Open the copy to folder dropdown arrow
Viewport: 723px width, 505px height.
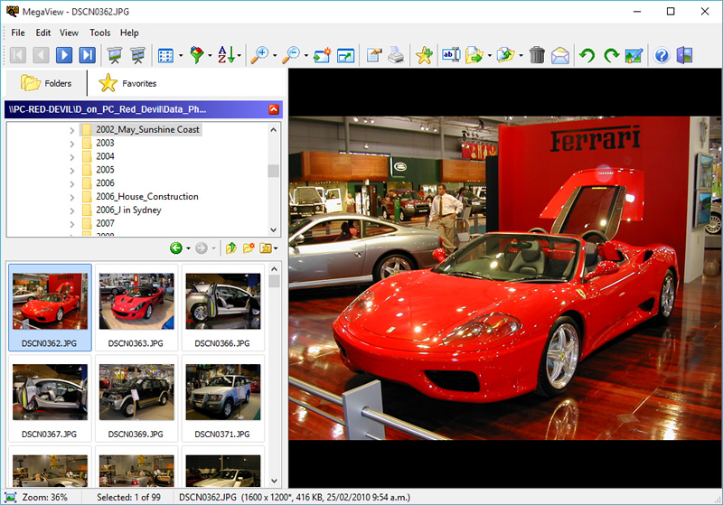point(521,56)
